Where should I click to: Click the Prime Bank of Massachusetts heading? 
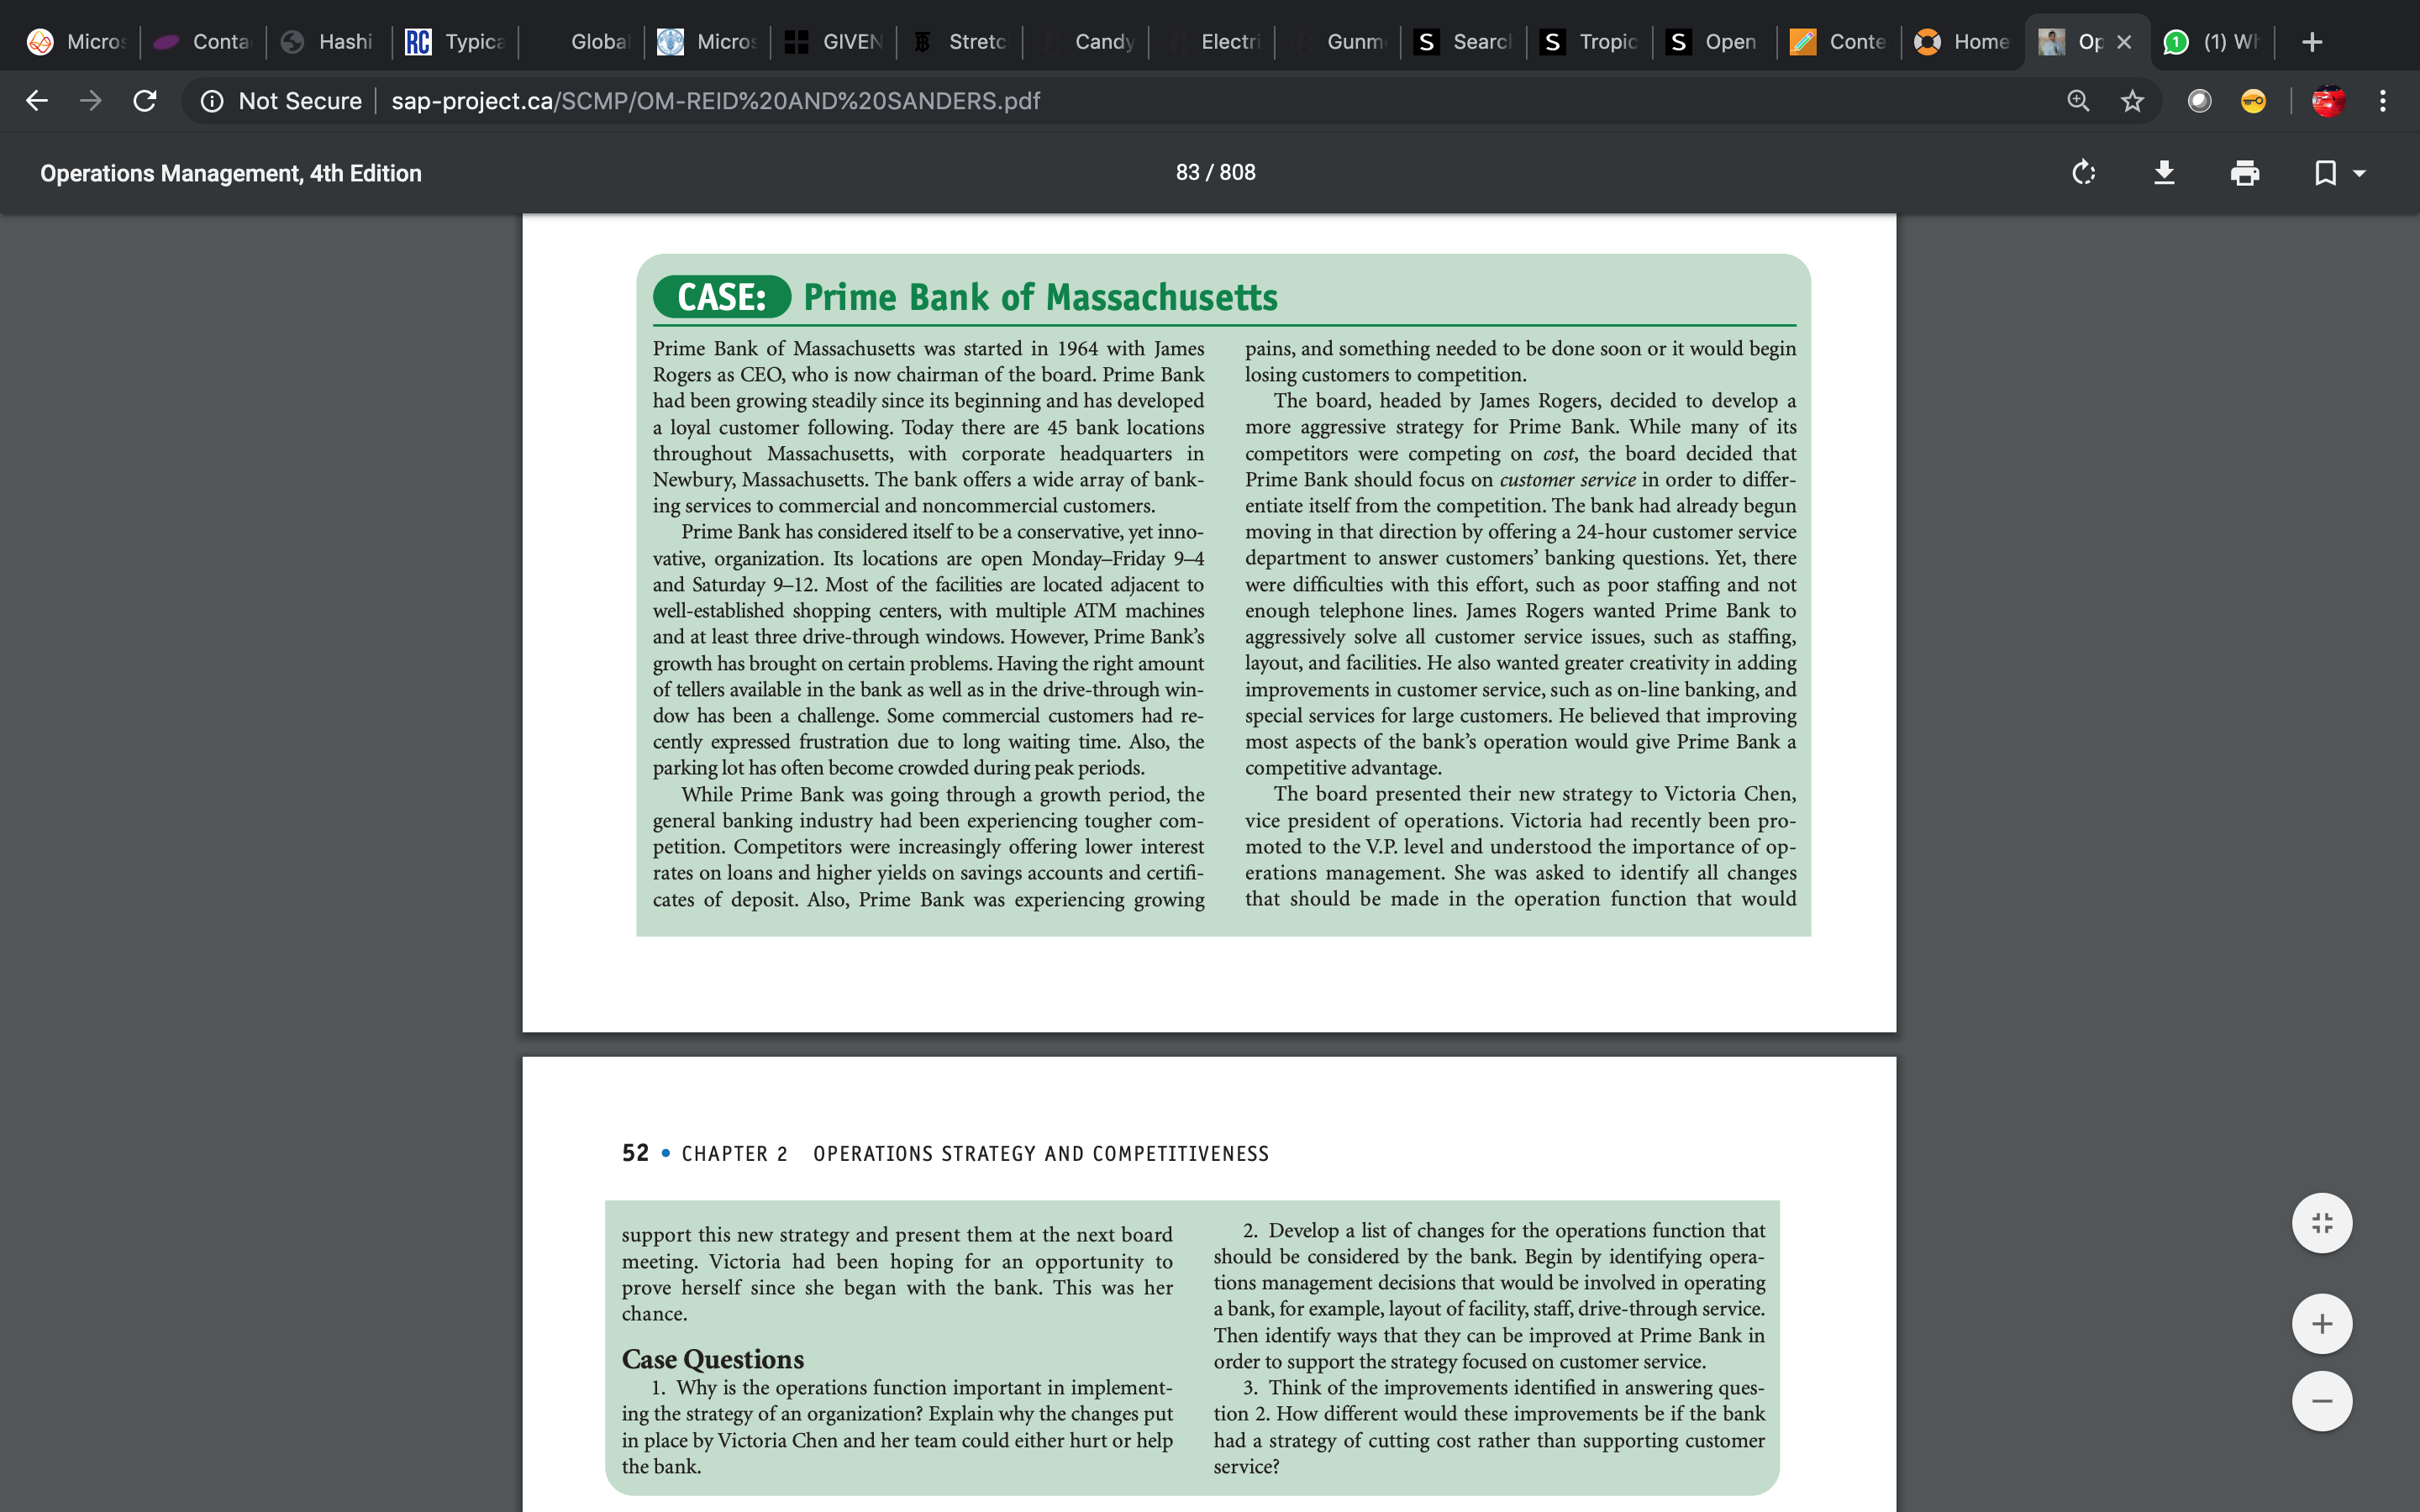coord(1040,297)
